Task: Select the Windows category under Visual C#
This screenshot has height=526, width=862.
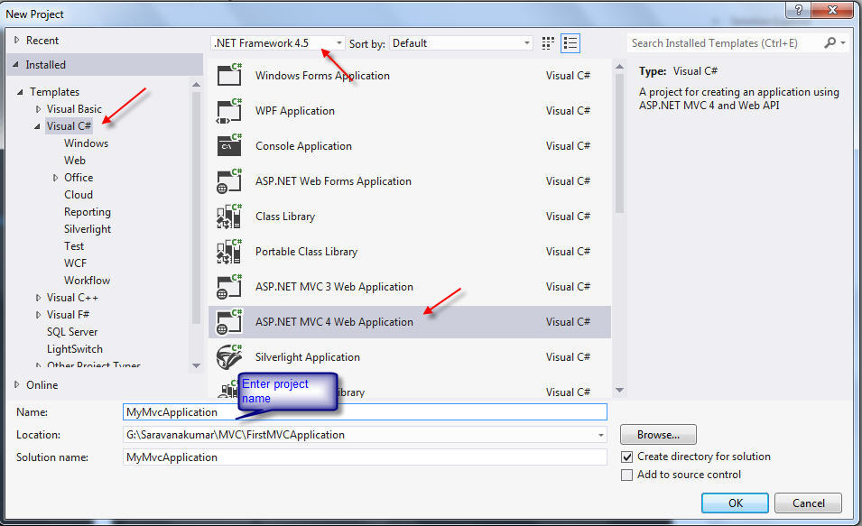Action: pos(86,143)
